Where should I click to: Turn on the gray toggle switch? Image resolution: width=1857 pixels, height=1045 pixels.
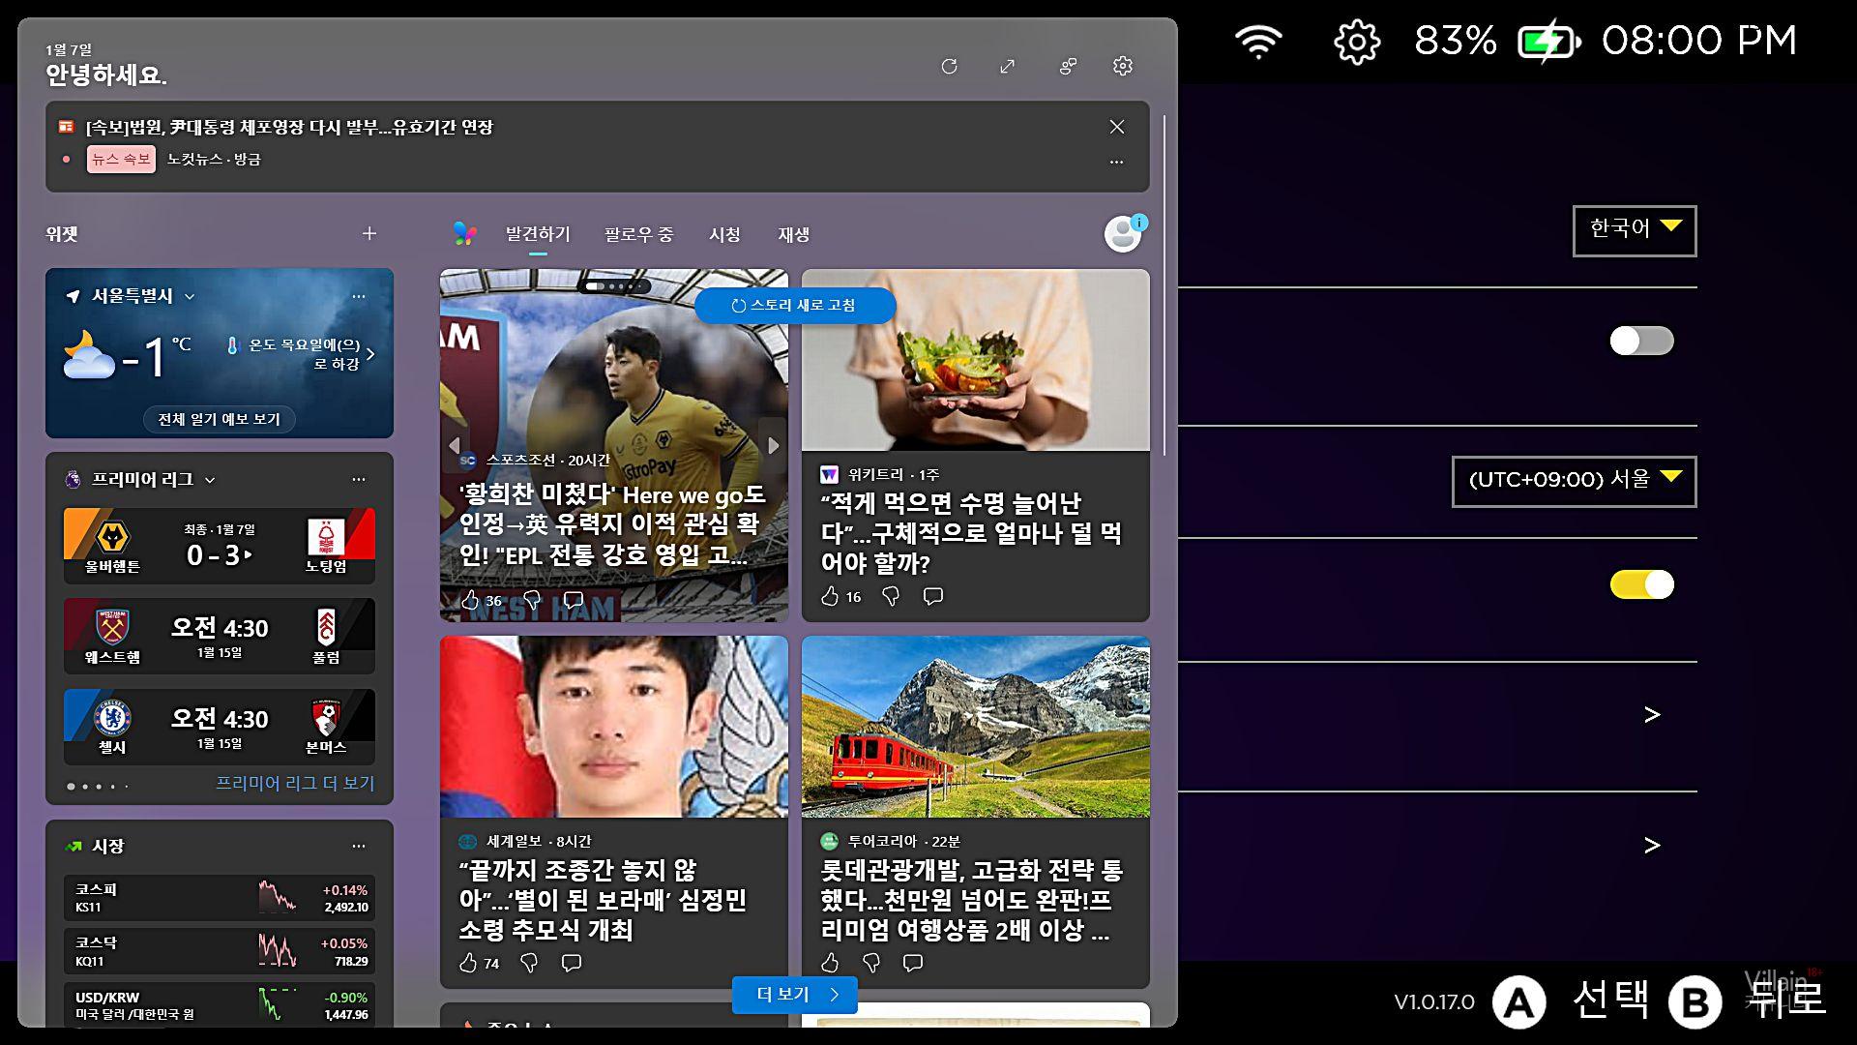[1640, 341]
